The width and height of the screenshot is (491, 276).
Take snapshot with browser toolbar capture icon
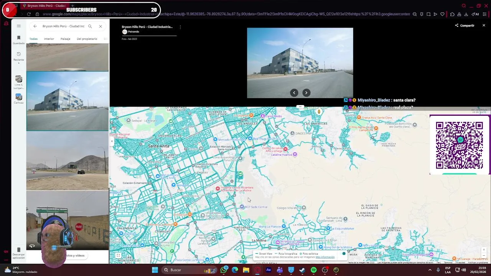click(428, 14)
